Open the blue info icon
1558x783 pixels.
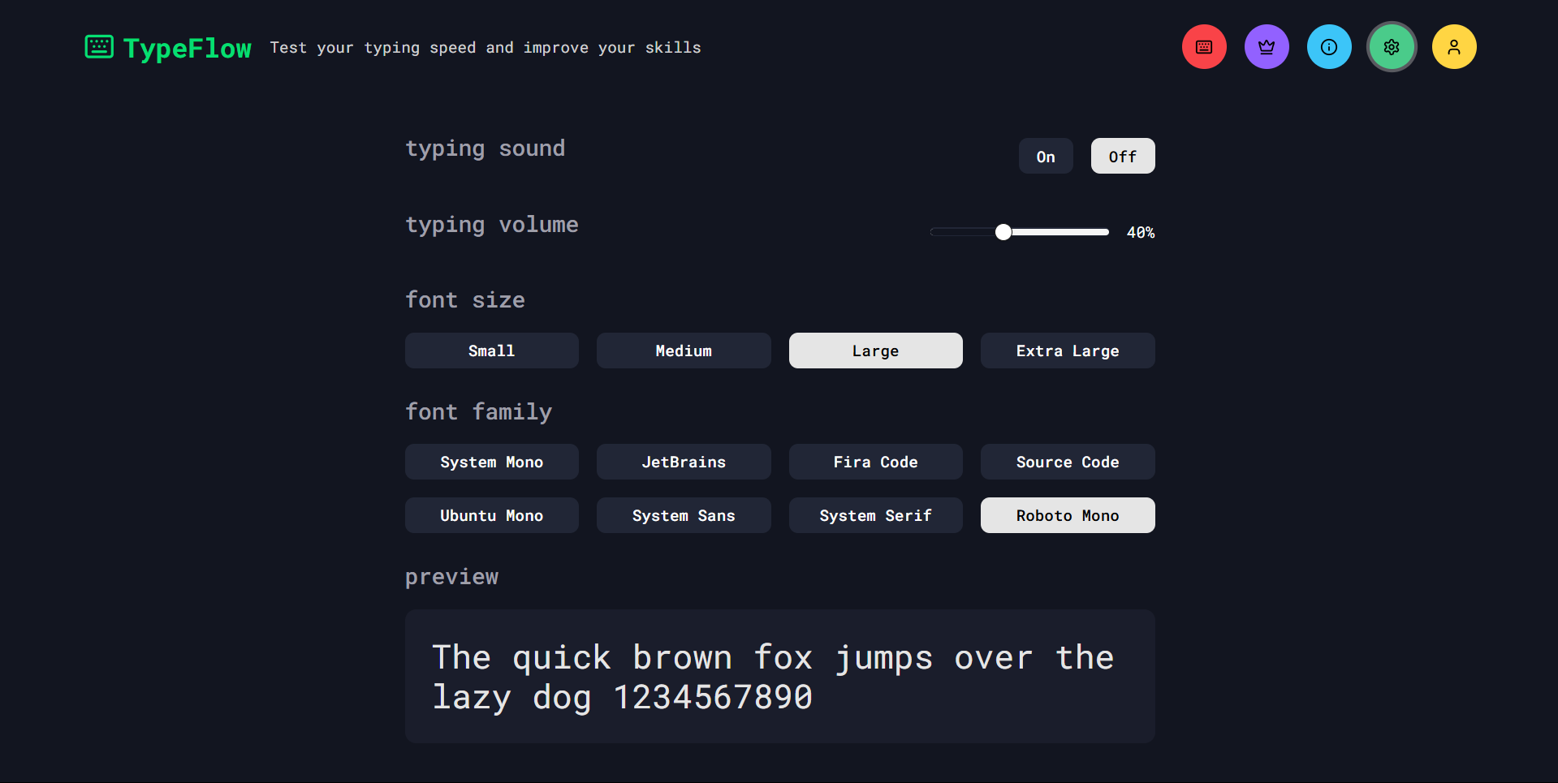(1329, 47)
